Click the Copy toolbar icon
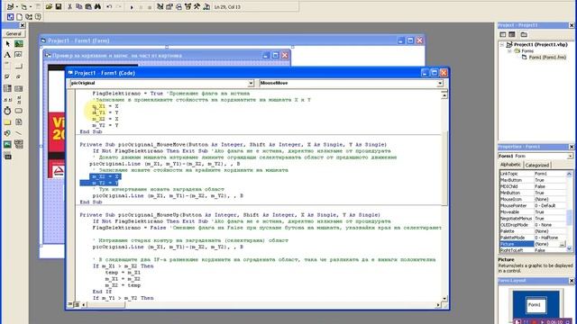Viewport: 577px width, 324px height. click(78, 6)
